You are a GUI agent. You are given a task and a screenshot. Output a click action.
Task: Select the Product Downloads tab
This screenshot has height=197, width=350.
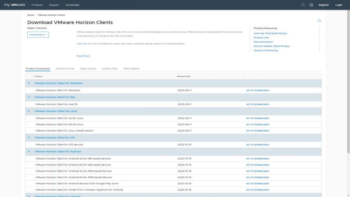pyautogui.click(x=38, y=69)
